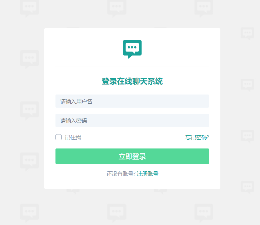Focus the 请输入密码 password field
This screenshot has width=260, height=225.
point(132,120)
